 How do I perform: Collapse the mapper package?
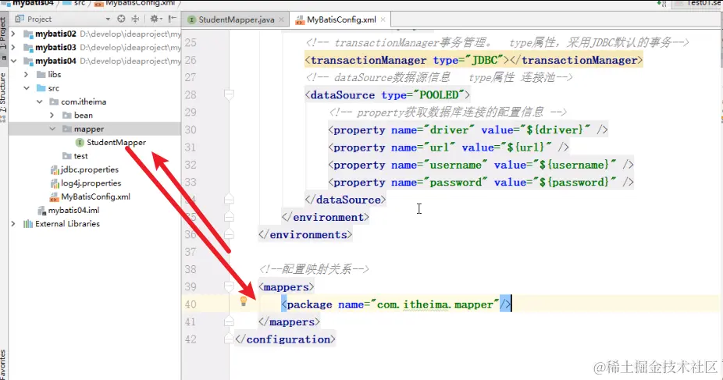pyautogui.click(x=52, y=129)
